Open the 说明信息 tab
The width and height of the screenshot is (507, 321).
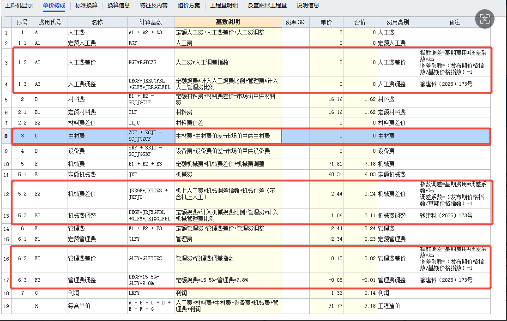(307, 6)
